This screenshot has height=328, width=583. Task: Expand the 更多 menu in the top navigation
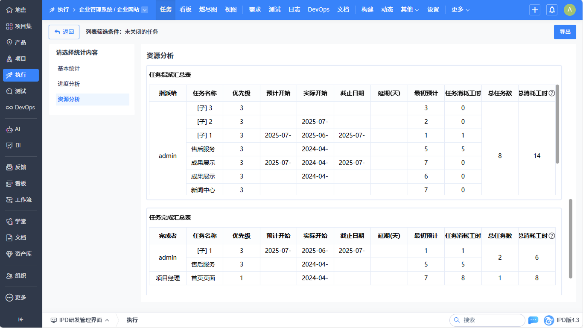point(461,9)
